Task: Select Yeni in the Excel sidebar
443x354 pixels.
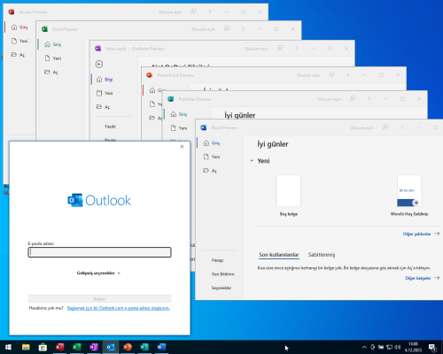Action: tap(53, 58)
